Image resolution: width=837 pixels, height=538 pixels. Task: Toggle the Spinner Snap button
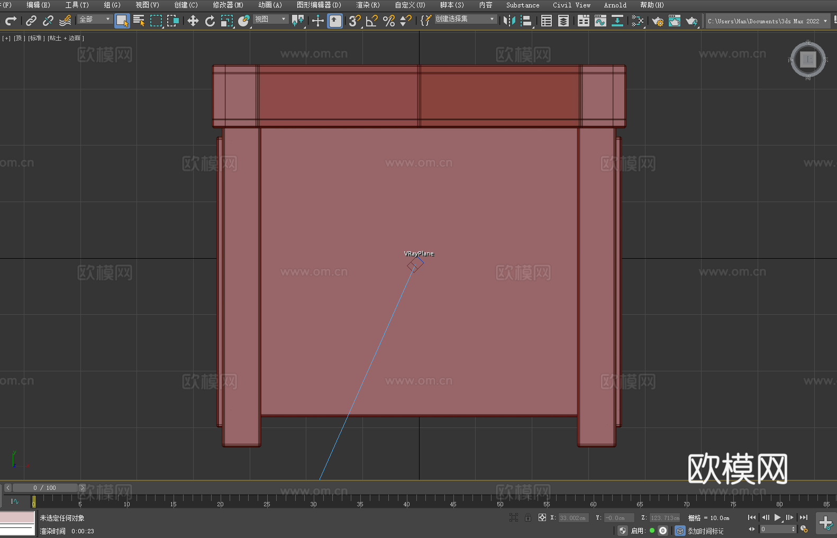click(x=406, y=21)
